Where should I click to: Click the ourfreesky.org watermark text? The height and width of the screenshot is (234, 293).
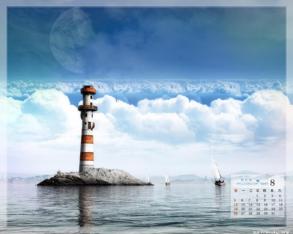pyautogui.click(x=271, y=232)
